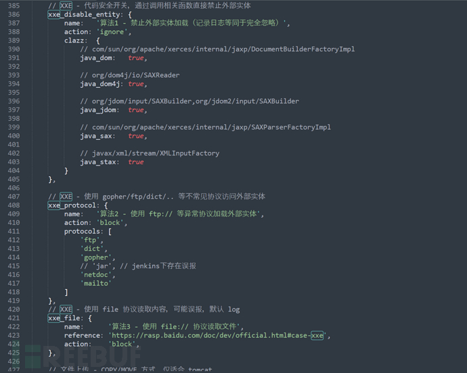Click the XMLInputFactory comment line
This screenshot has width=467, height=373.
click(150, 153)
